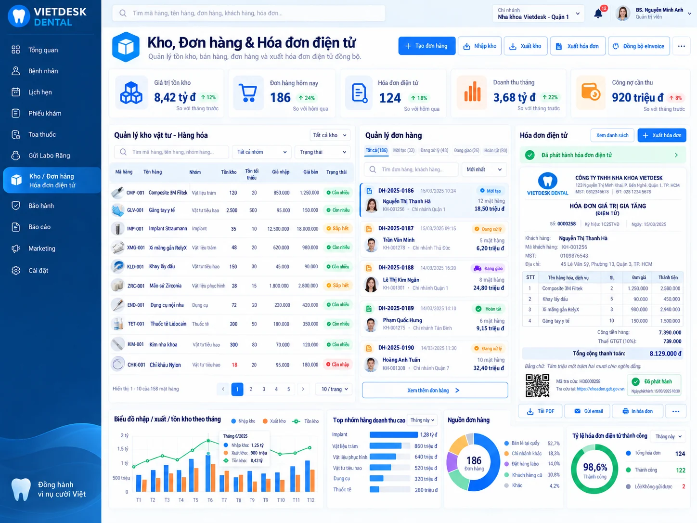Open invoice more actions menu
This screenshot has width=697, height=523.
click(x=676, y=411)
